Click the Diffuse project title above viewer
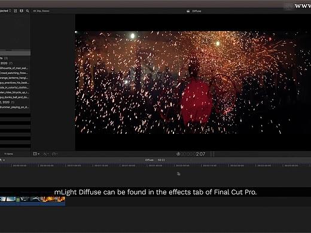This screenshot has height=233, width=311. tap(197, 11)
